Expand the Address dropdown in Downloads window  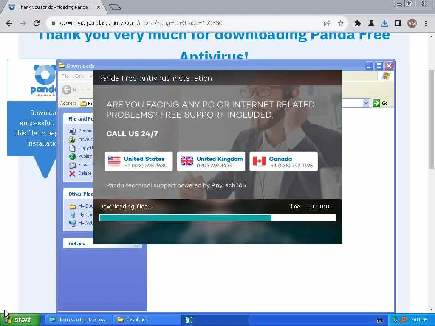[366, 103]
